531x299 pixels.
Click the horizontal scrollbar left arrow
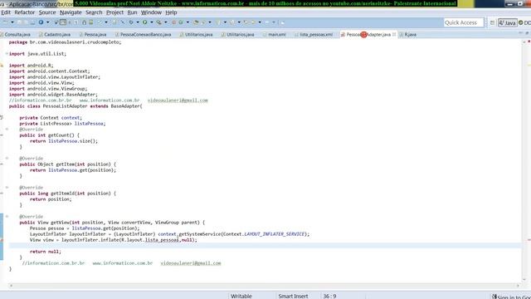point(11,286)
